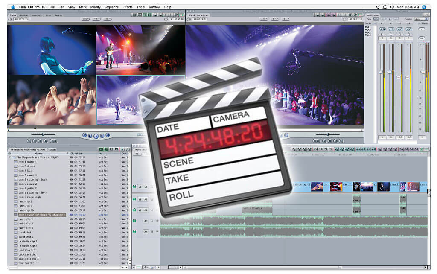Select the Audio Mixer tab in Tool Bench

(x=373, y=15)
